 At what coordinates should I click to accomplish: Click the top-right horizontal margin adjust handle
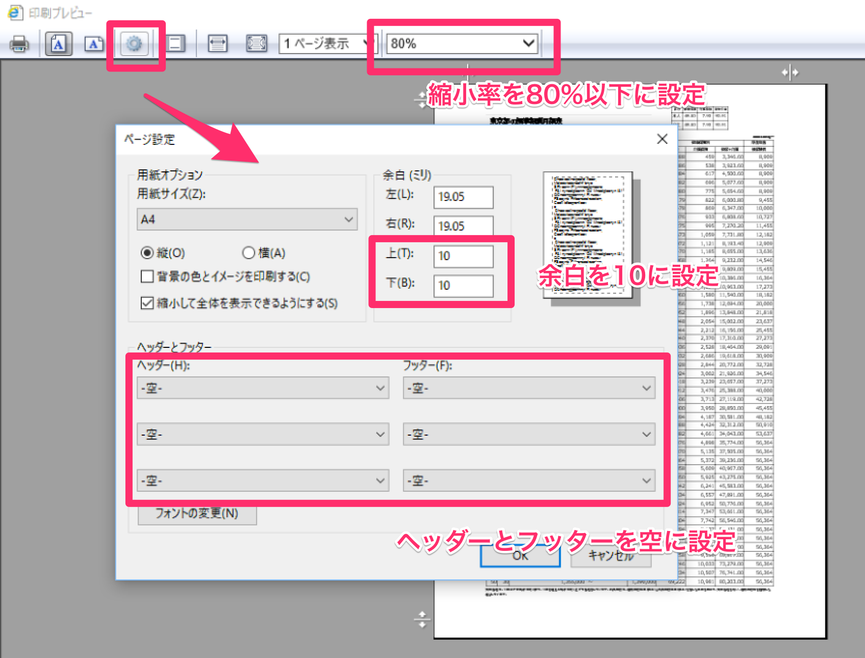coord(790,72)
